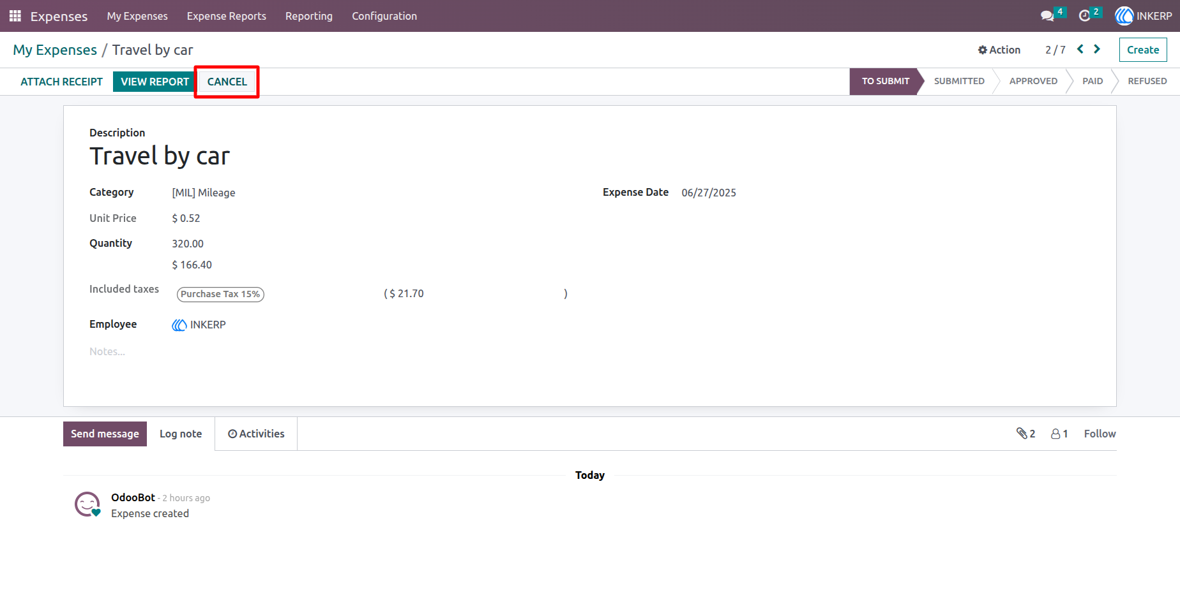This screenshot has width=1180, height=616.
Task: Open My Expenses menu
Action: [137, 16]
